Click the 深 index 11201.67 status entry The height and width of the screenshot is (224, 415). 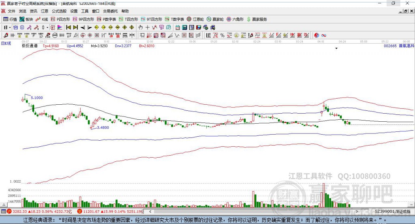click(110, 211)
